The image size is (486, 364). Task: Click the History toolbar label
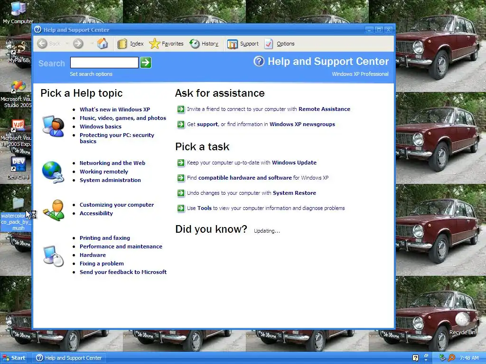tap(210, 44)
